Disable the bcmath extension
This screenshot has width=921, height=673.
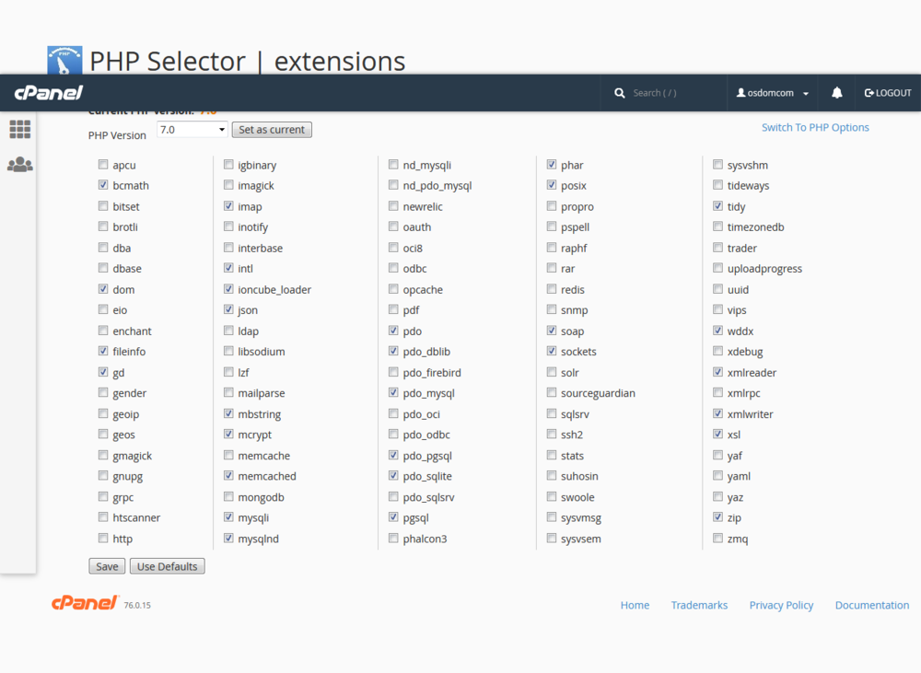coord(103,185)
